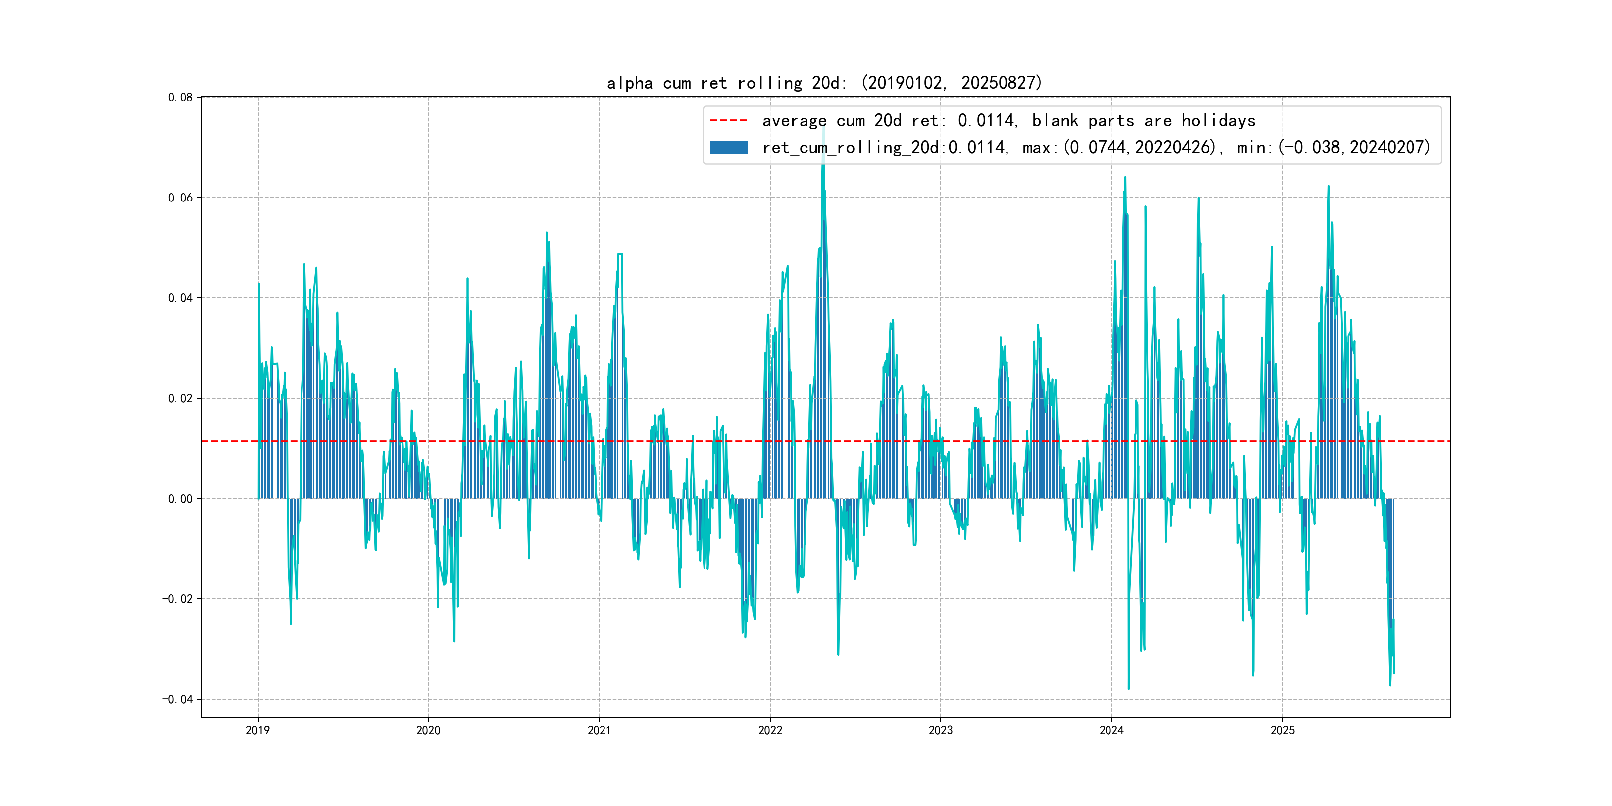The height and width of the screenshot is (806, 1612).
Task: Click the 2020 x-axis tick label
Action: pos(429,730)
